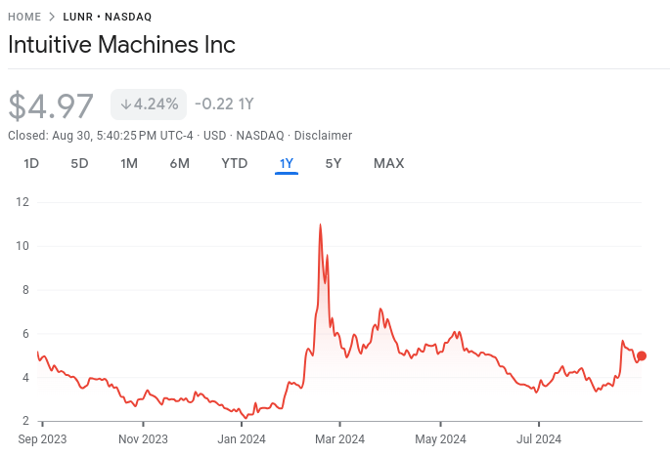Click the HOME breadcrumb link
The image size is (670, 457).
coord(24,17)
